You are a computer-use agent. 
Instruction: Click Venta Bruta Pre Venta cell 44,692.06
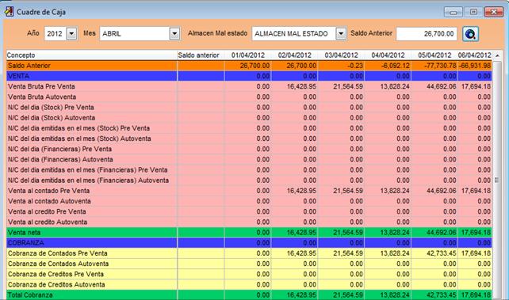point(434,86)
